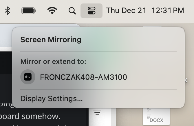The image size is (194, 126).
Task: Click the DOCX file icon on desktop
Action: (156, 115)
